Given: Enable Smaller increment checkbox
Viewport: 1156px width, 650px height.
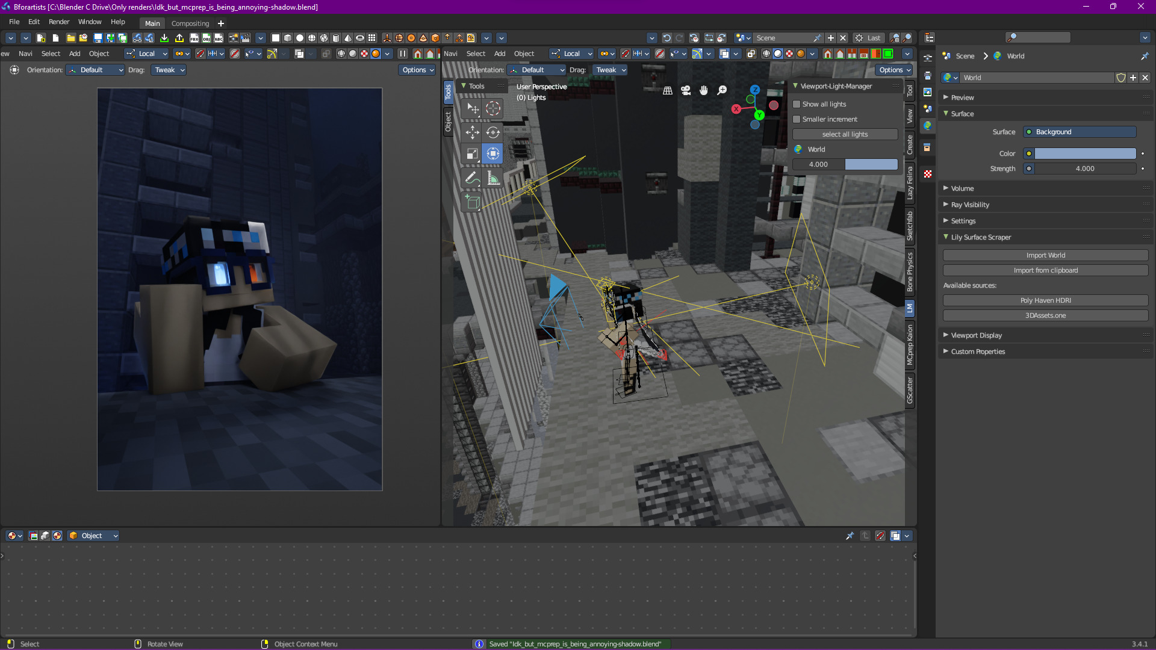Looking at the screenshot, I should [797, 119].
